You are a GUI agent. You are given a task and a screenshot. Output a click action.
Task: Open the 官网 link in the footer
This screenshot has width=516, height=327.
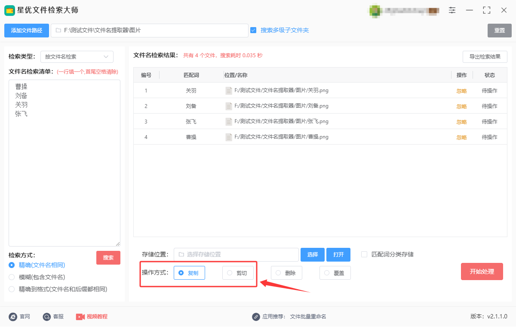pyautogui.click(x=25, y=317)
